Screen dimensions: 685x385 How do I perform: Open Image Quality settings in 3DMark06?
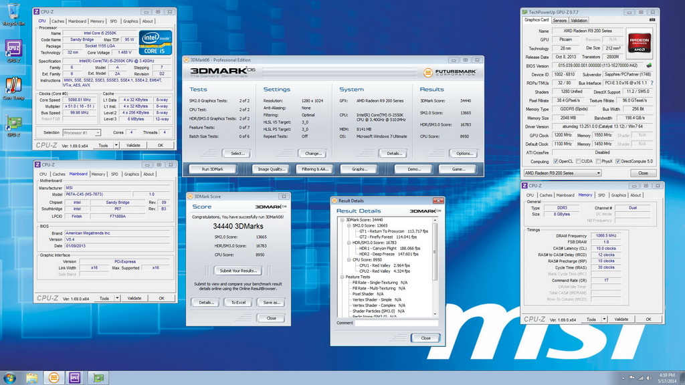[x=272, y=169]
